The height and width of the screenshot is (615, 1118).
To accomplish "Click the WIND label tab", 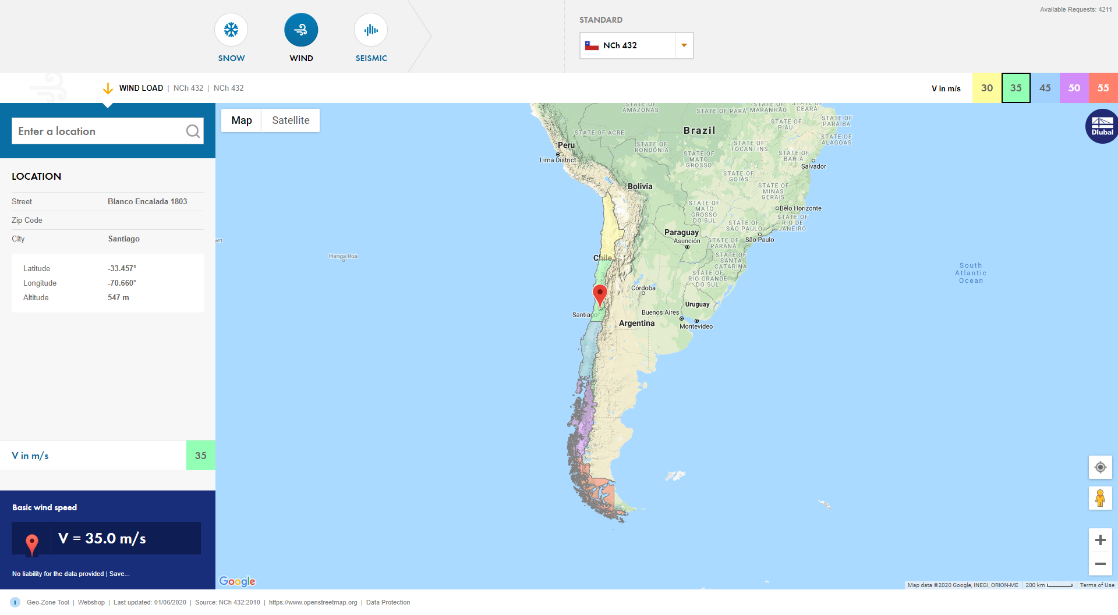I will (301, 58).
